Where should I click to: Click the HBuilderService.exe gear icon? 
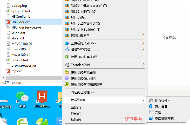(x=8, y=27)
